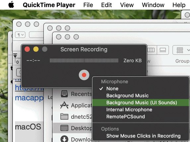Click the macOS text in the document
The image size is (190, 142).
pyautogui.click(x=28, y=127)
